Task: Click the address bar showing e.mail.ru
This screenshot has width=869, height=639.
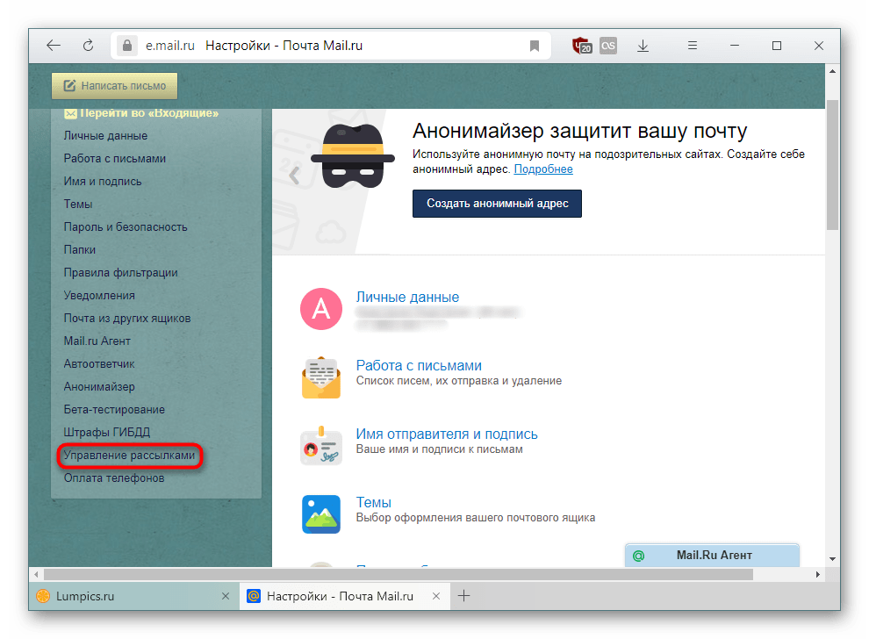Action: click(x=331, y=46)
